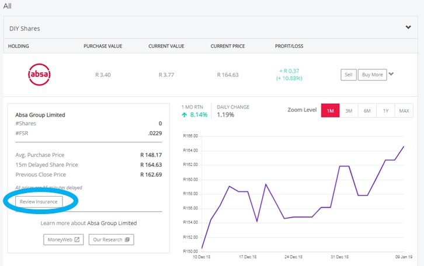
Task: Click the CURRENT PRICE column header
Action: (228, 46)
